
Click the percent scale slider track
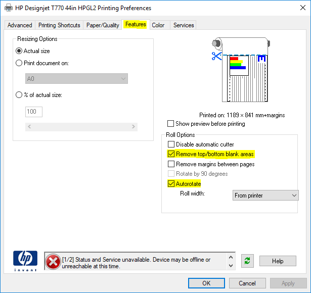click(x=81, y=127)
